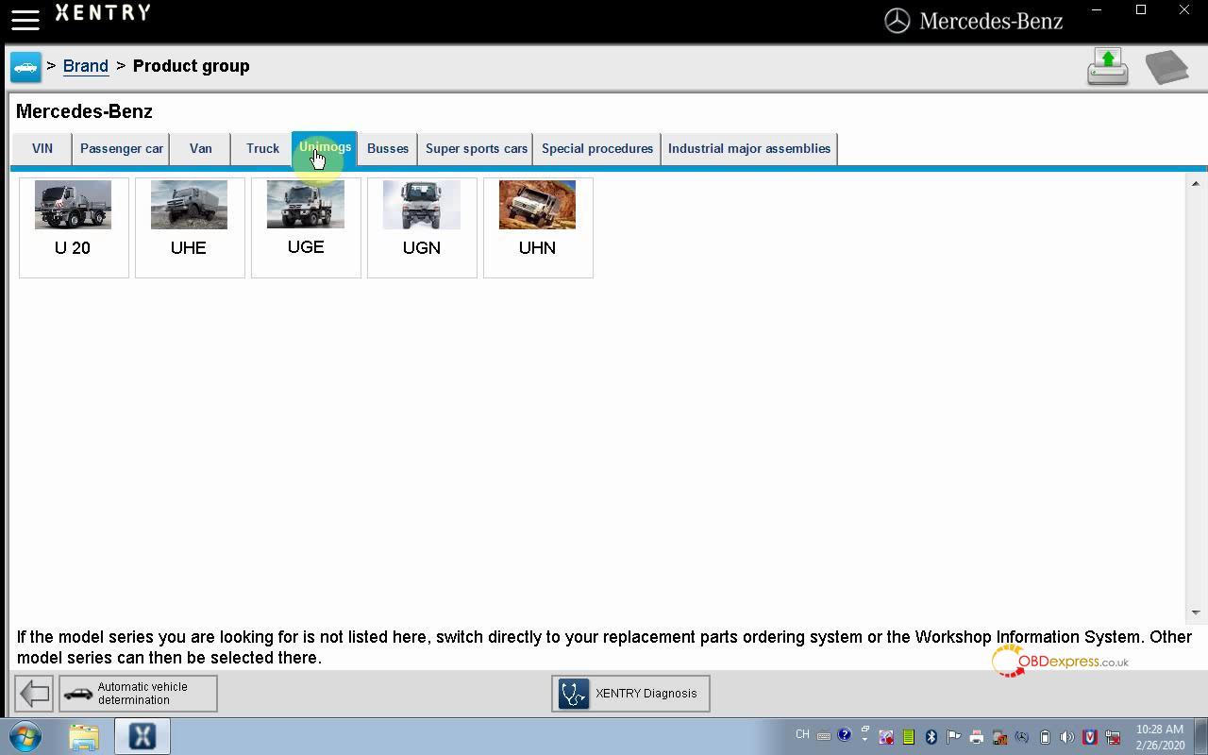Open the Truck tab

click(x=262, y=148)
